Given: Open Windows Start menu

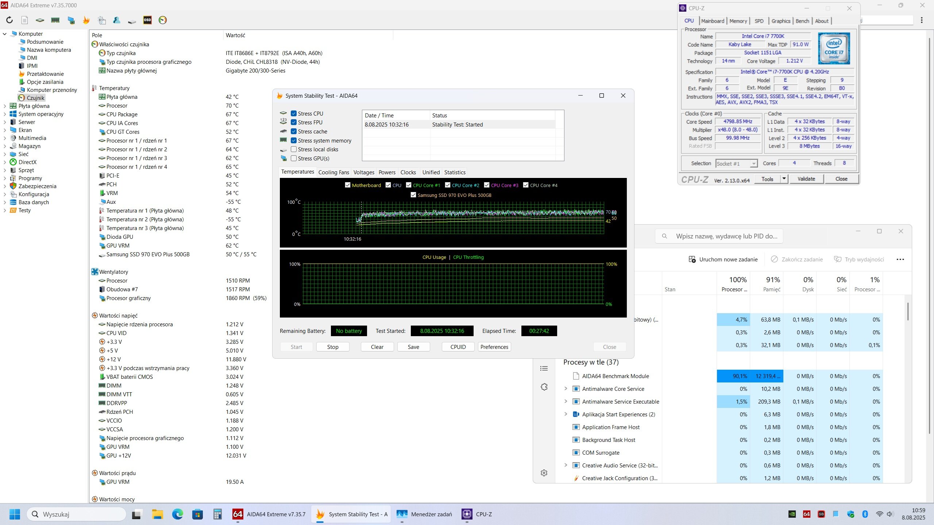Looking at the screenshot, I should pyautogui.click(x=15, y=514).
